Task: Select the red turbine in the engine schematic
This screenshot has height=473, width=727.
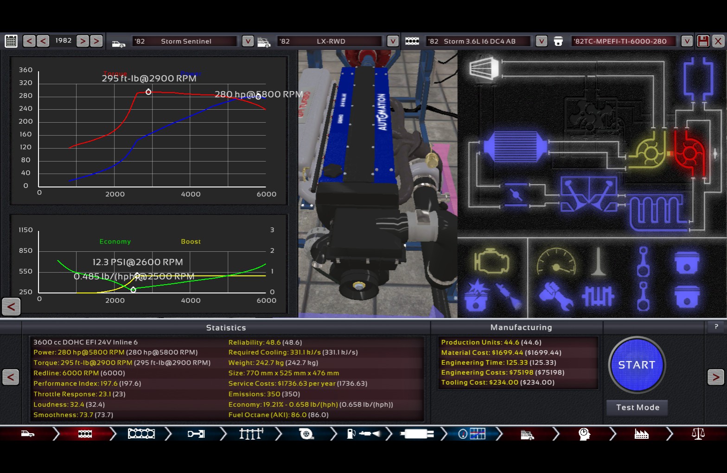Action: click(x=689, y=152)
